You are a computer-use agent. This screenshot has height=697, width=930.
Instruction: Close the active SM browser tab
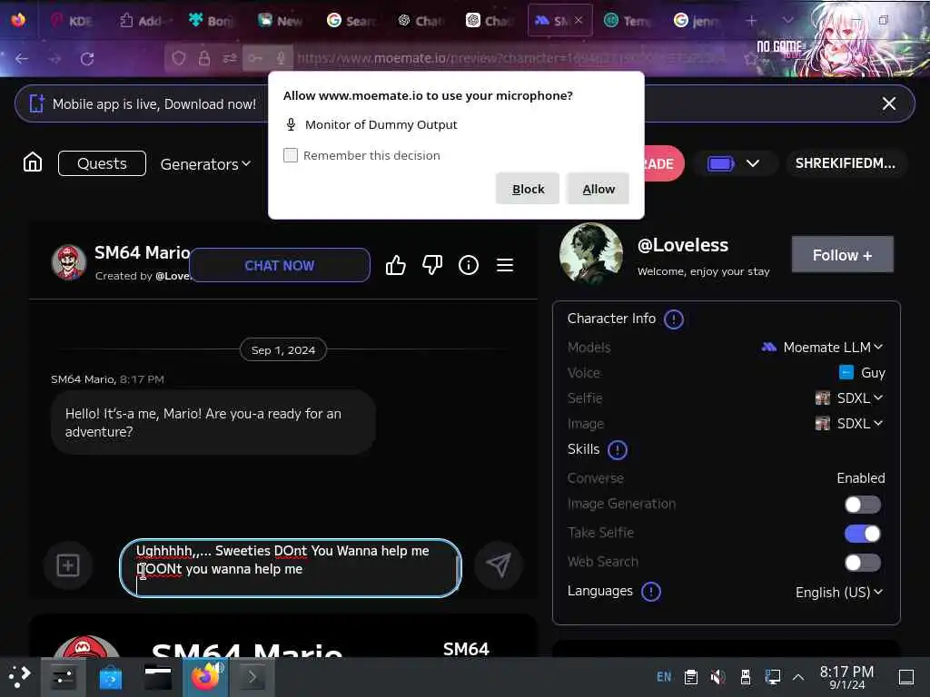pos(579,20)
